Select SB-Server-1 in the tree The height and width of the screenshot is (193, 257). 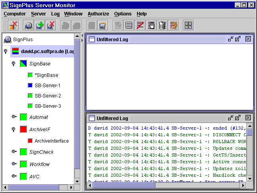(48, 85)
